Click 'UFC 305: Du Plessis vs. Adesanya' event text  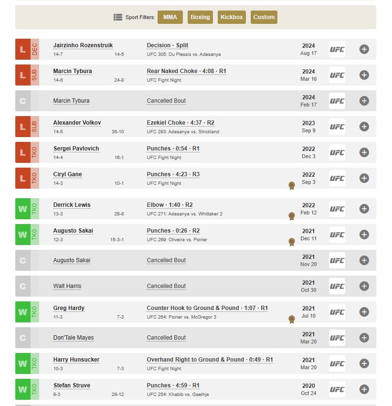tap(183, 54)
